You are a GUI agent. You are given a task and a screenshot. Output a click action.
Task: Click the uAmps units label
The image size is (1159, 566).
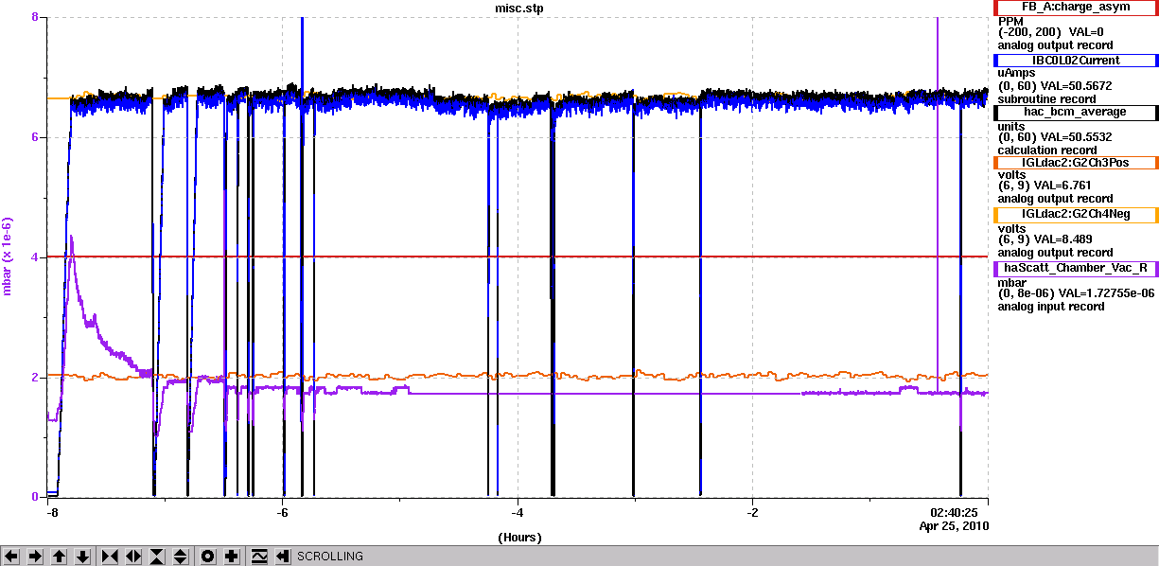(1017, 72)
